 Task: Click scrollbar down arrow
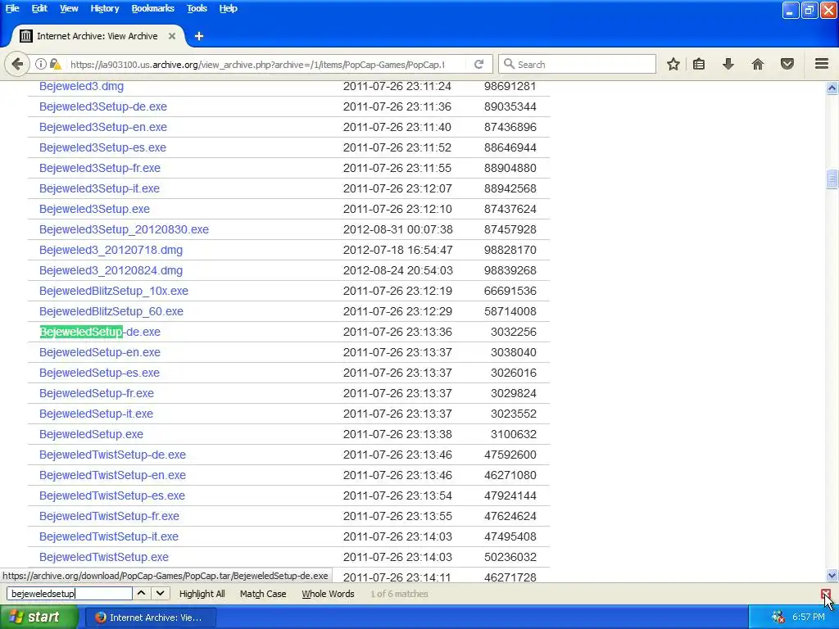[832, 576]
